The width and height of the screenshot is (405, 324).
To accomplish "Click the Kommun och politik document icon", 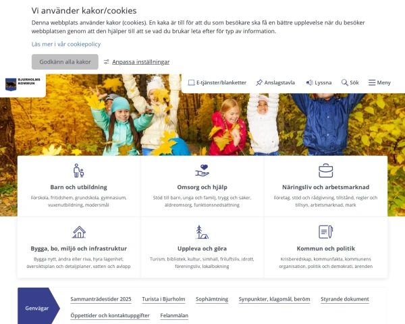I will pos(325,232).
